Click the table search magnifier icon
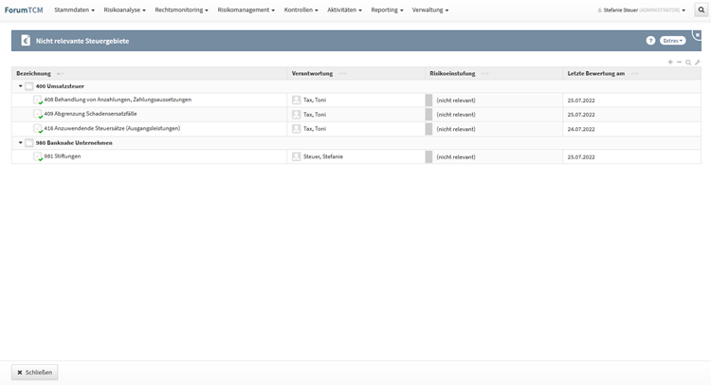 pyautogui.click(x=688, y=63)
